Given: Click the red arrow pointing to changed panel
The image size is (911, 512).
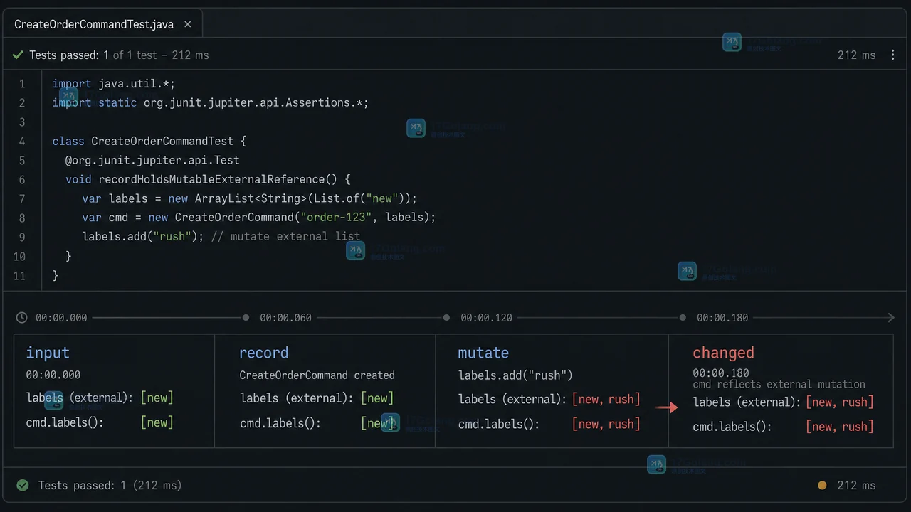Looking at the screenshot, I should [x=667, y=407].
